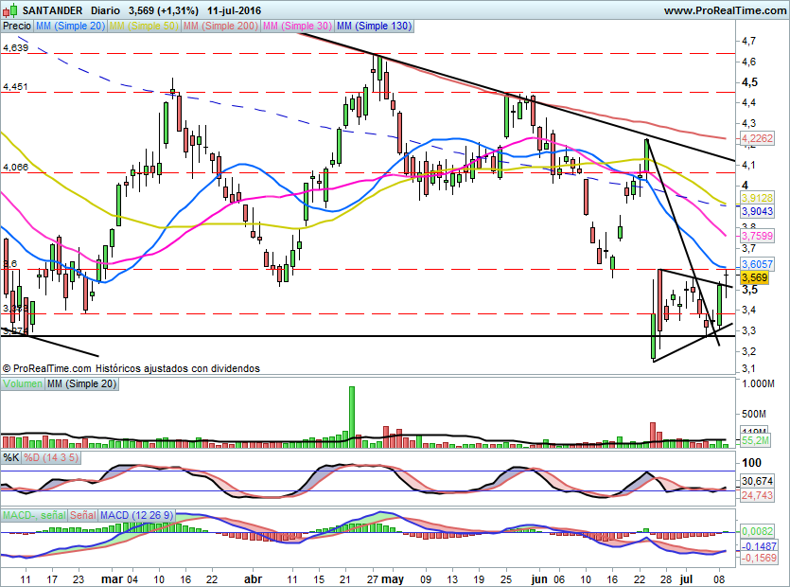This screenshot has width=790, height=587.
Task: Select the %D (14 3 5) label
Action: 51,457
